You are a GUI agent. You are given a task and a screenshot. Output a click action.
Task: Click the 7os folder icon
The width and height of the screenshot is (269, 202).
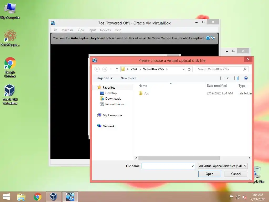tap(141, 93)
